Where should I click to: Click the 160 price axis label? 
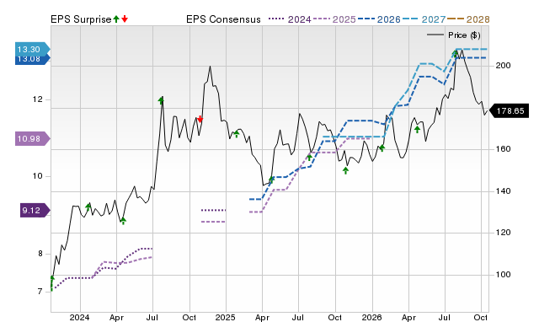[x=503, y=149]
